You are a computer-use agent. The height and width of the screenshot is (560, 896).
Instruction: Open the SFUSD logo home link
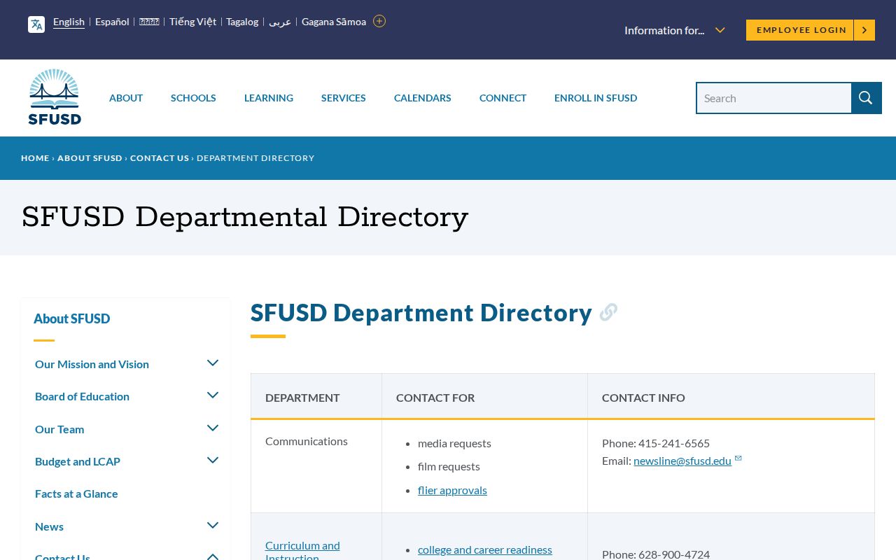(55, 97)
